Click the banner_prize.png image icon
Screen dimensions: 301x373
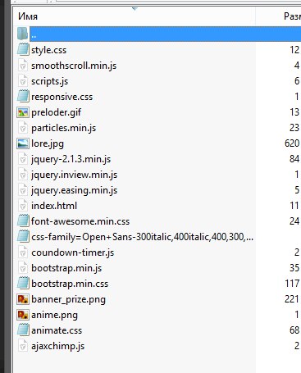pos(23,299)
